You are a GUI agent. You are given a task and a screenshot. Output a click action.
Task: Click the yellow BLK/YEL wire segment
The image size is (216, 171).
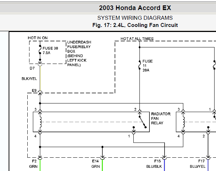(x=40, y=78)
